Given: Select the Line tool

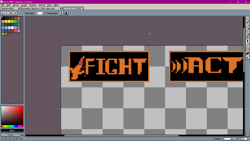Looking at the screenshot, I should point(247,45).
